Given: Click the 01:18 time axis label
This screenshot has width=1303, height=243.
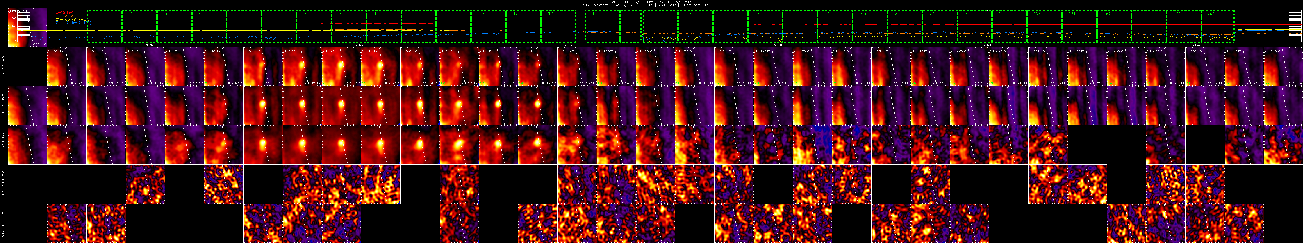Looking at the screenshot, I should [x=777, y=44].
